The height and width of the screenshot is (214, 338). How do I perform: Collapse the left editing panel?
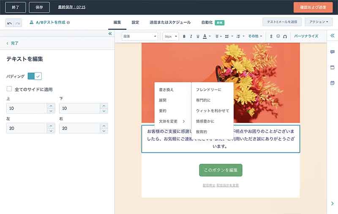[110, 34]
